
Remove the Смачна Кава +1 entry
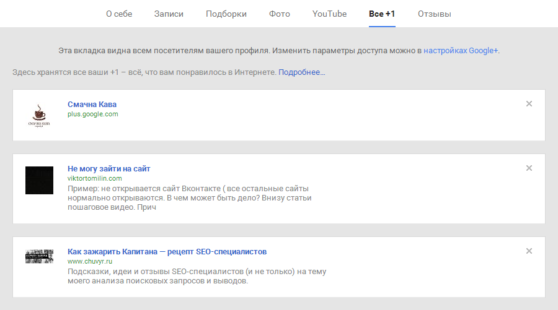pyautogui.click(x=529, y=104)
